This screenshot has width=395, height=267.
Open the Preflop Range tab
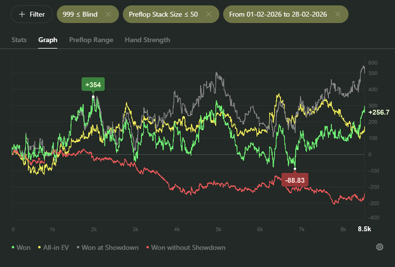click(91, 40)
